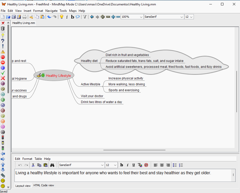Click the light bulb icon in the top toolbar
240x193 pixels.
(61, 17)
